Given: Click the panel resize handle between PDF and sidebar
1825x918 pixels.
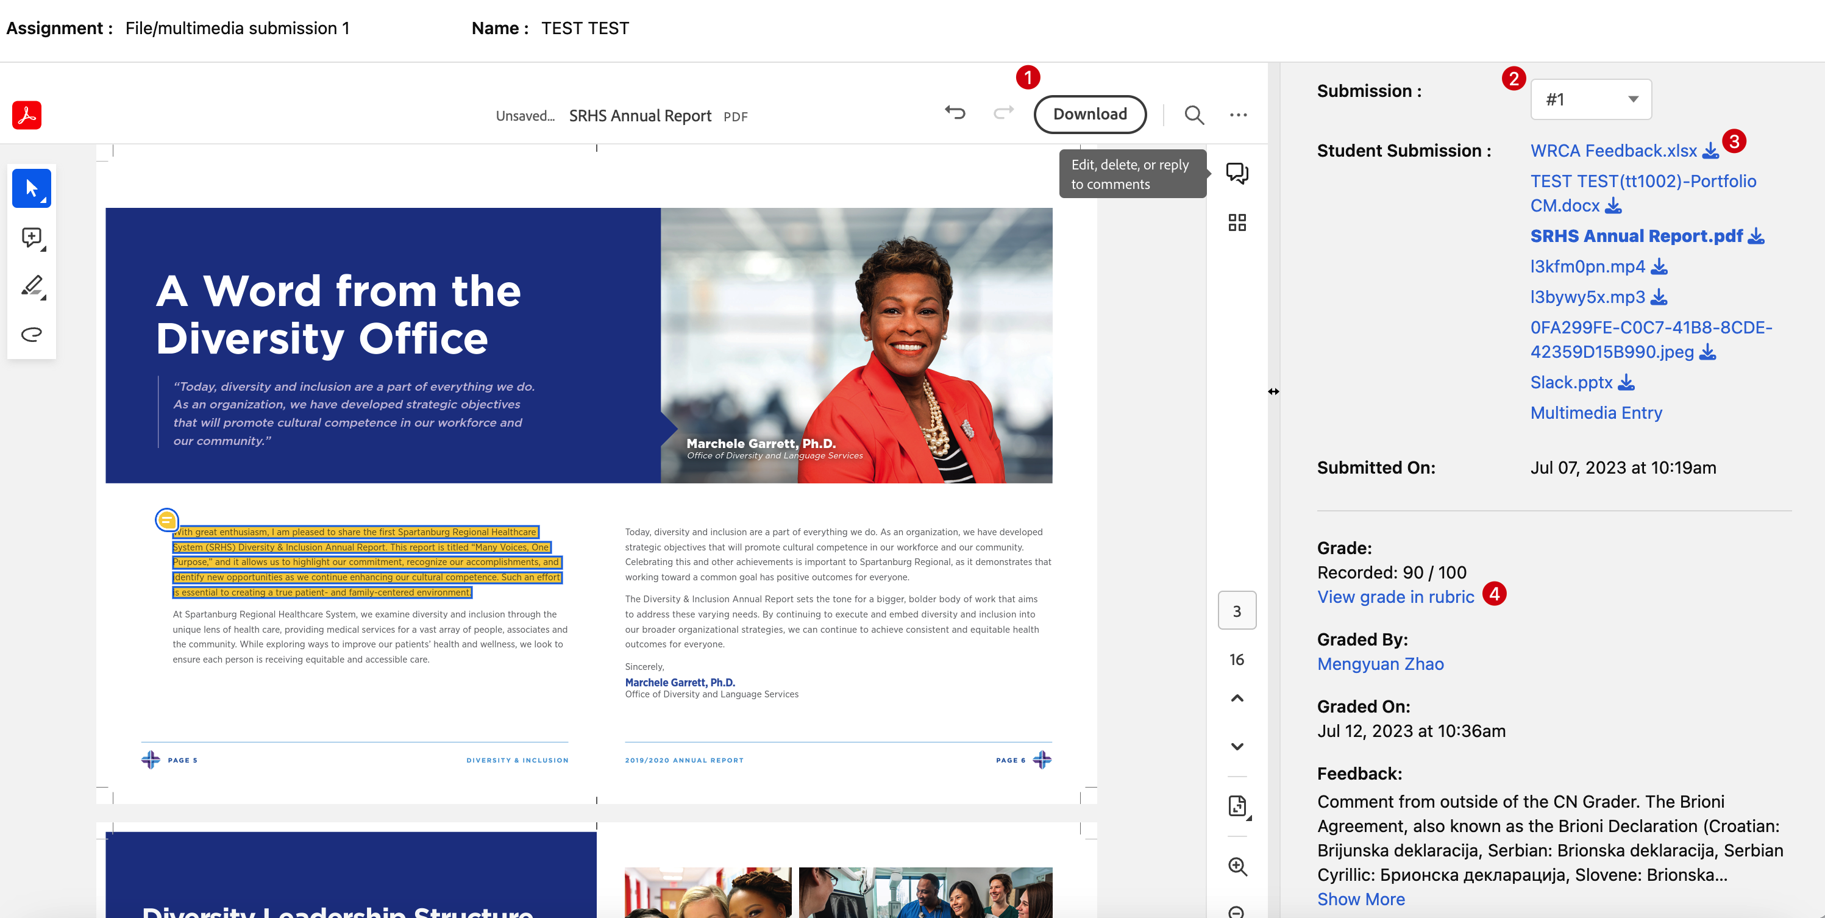Looking at the screenshot, I should 1273,392.
